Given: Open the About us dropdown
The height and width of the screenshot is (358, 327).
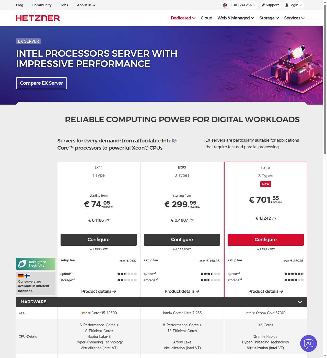Looking at the screenshot, I should click(x=86, y=5).
